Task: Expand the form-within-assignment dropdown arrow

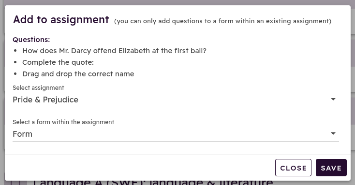Action: pos(333,133)
